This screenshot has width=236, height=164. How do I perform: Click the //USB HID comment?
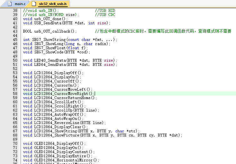pyautogui.click(x=105, y=11)
